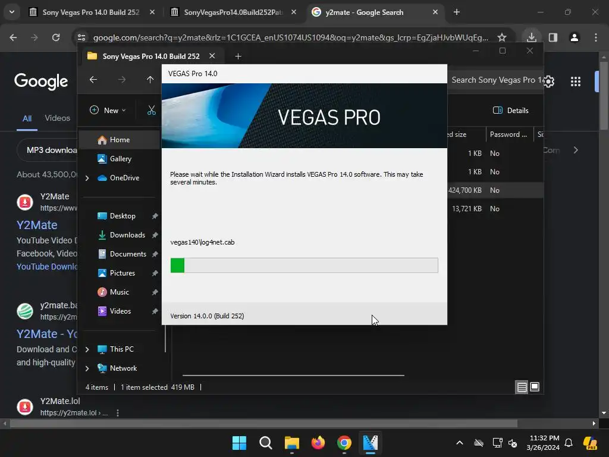
Task: Click the Cut scissors icon
Action: coord(152,110)
